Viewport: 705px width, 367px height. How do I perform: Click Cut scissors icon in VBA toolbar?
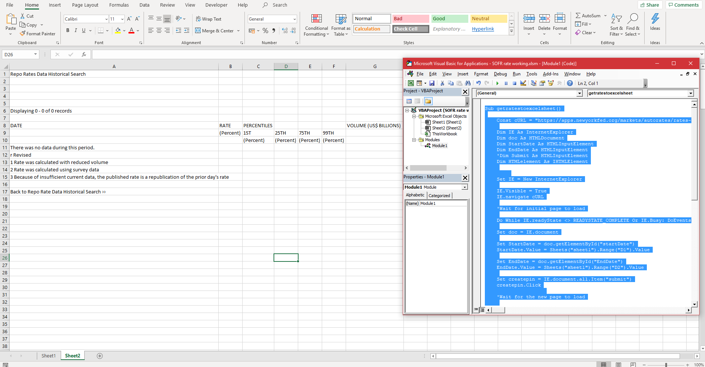(442, 83)
